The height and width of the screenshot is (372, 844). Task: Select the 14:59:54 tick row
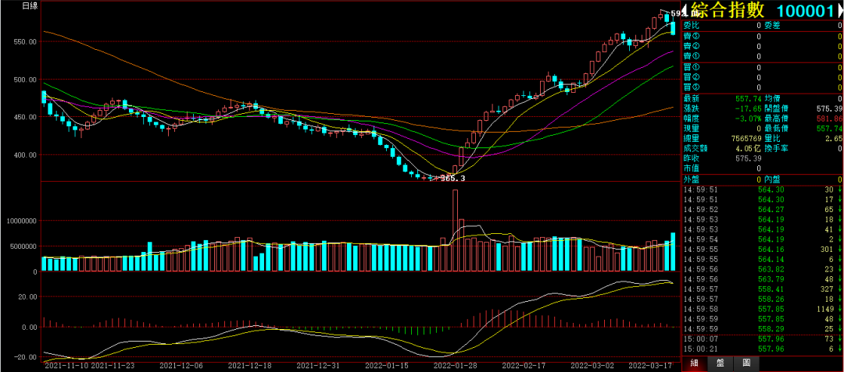(x=762, y=239)
